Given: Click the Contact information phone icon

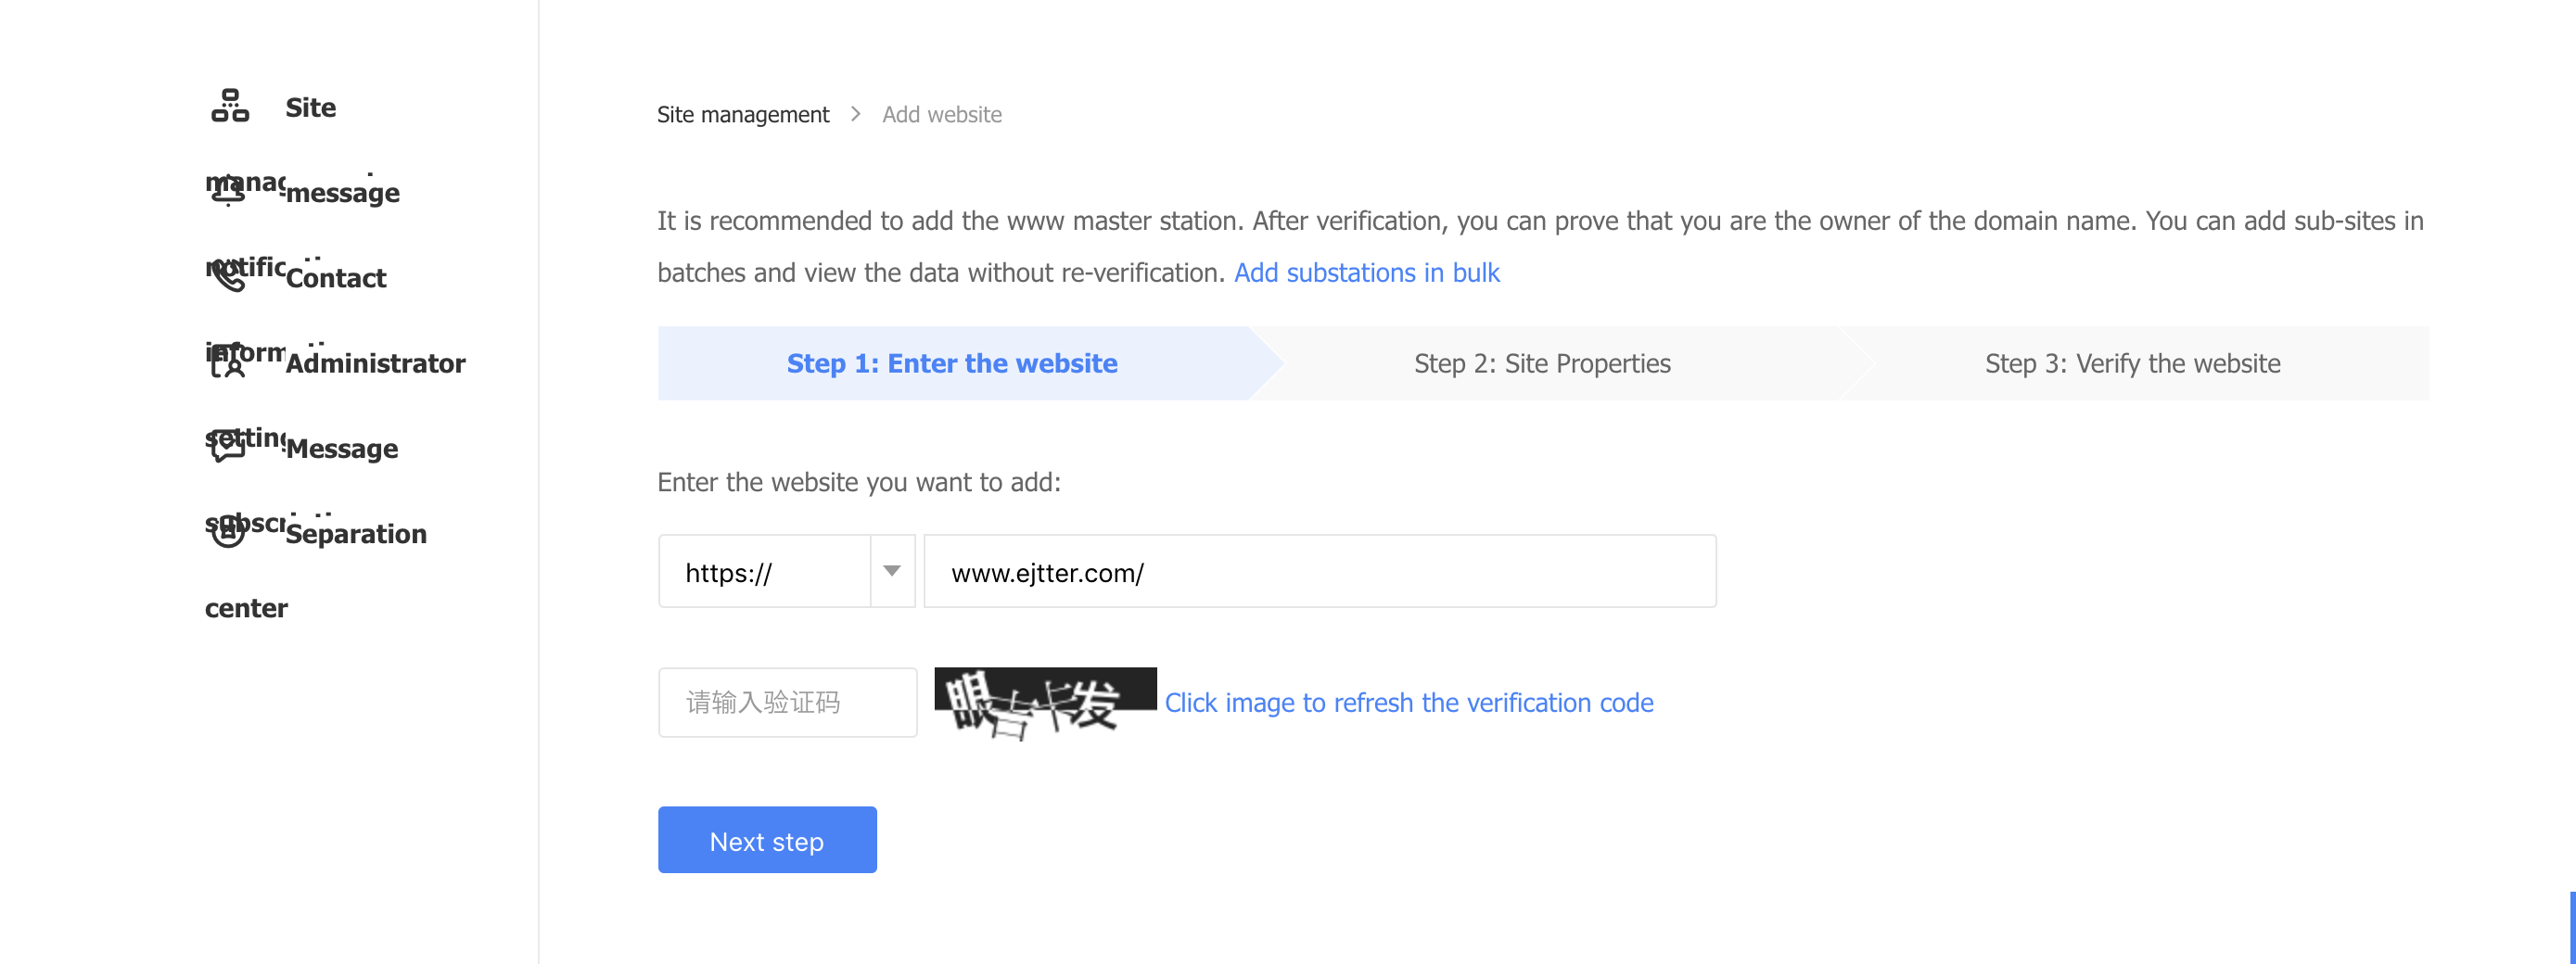Looking at the screenshot, I should point(228,275).
